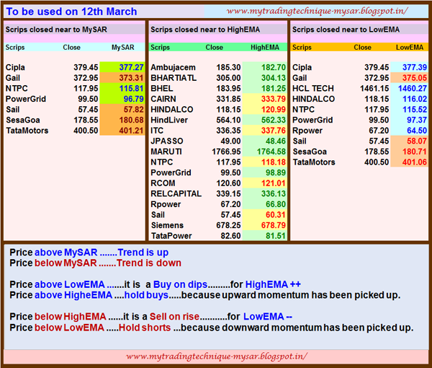Select HCL TECH's LowEMA value 1460.27
Screen dimensions: 432x368
click(x=413, y=88)
